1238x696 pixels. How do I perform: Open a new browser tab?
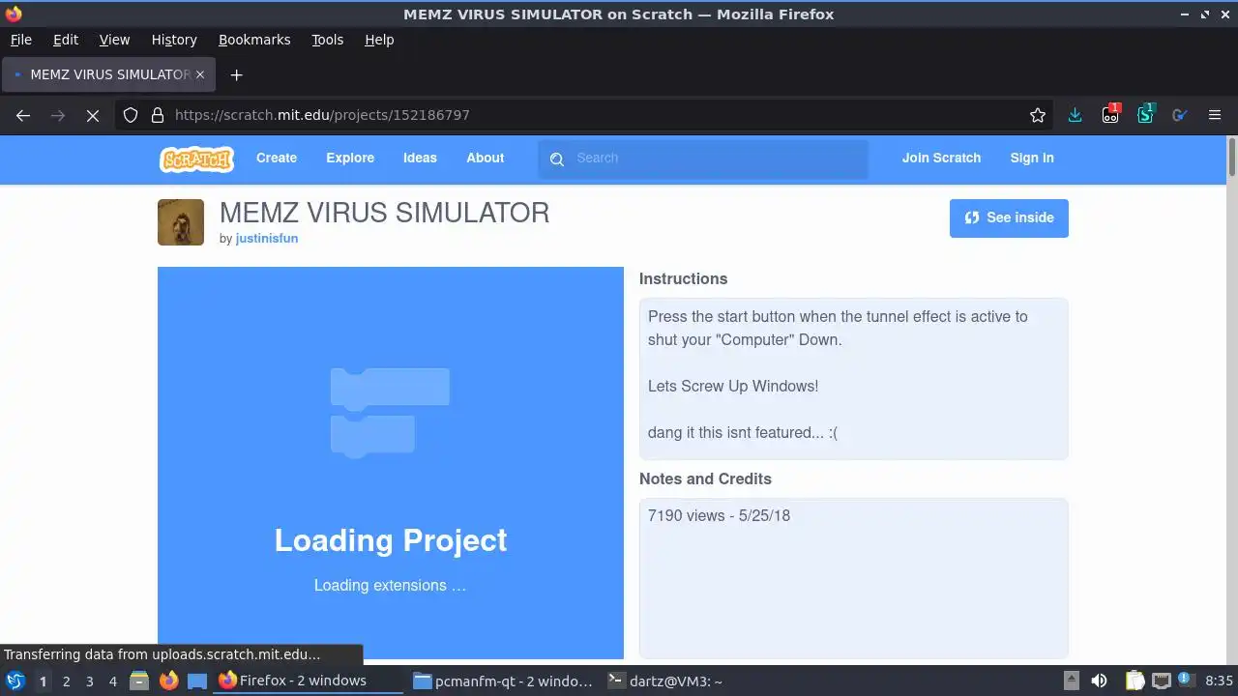[x=236, y=74]
